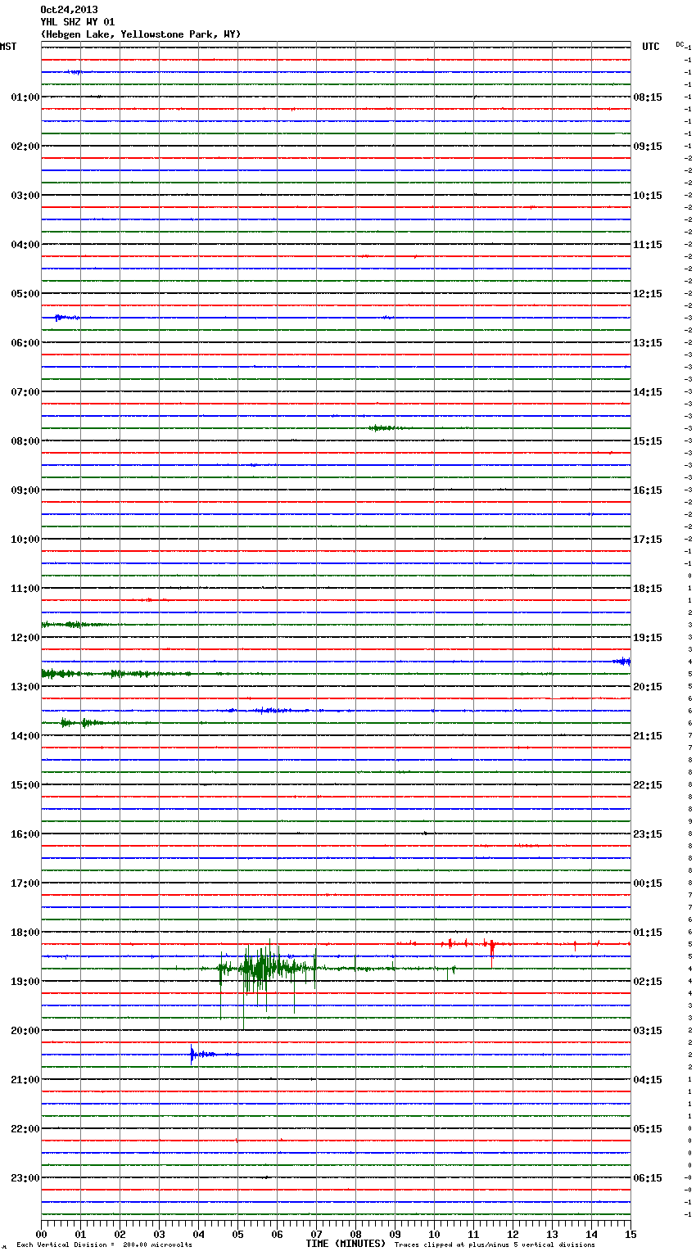696x1256 pixels.
Task: Select the 11:00 MST hour label
Action: click(25, 589)
